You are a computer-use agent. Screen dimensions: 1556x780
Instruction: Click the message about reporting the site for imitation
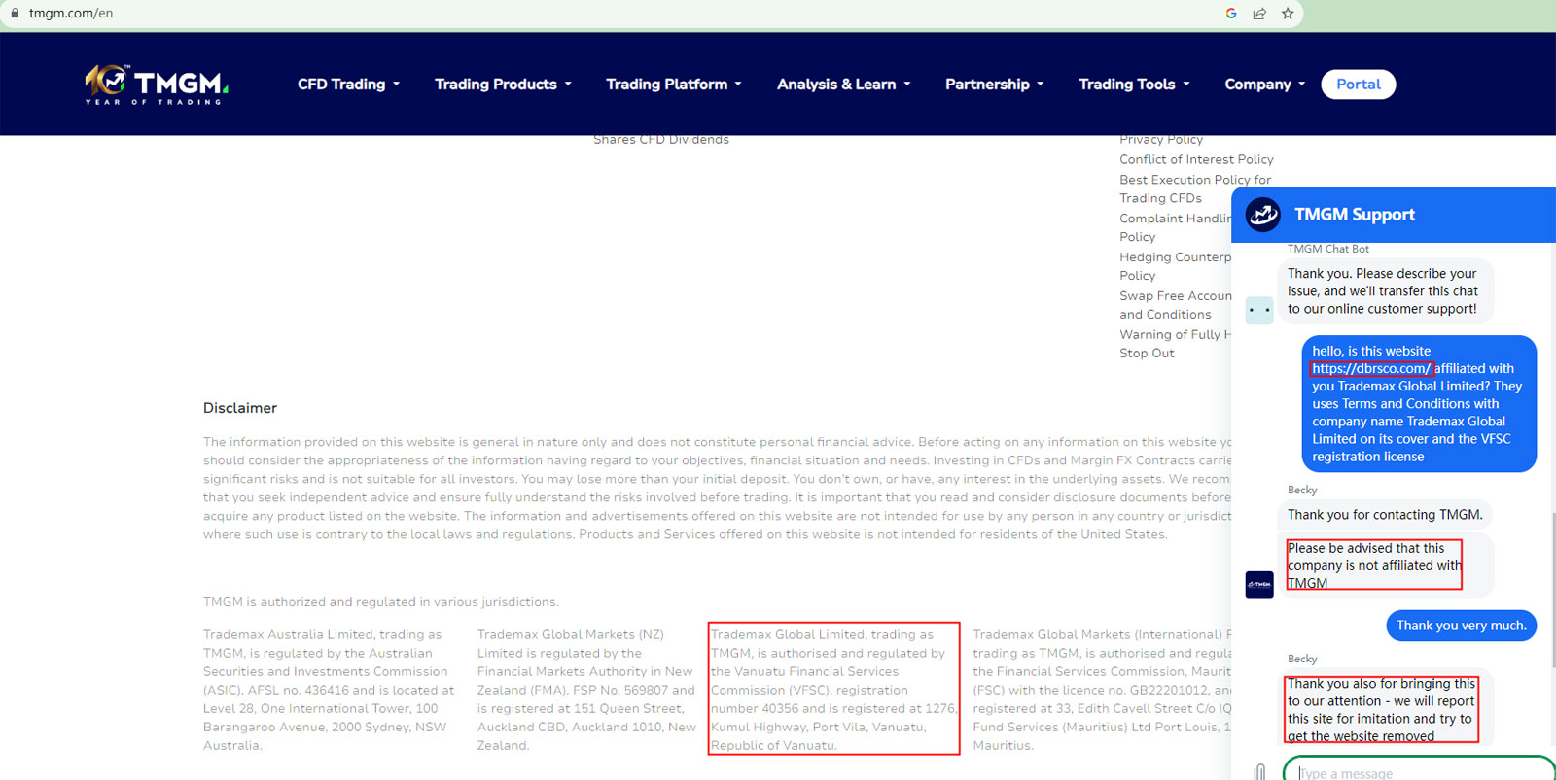tap(1385, 709)
